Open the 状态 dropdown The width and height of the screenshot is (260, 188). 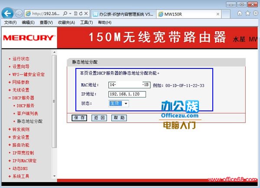point(119,104)
